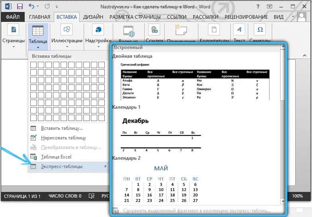Select top-left cell of the table grid
312x217 pixels.
[33, 65]
